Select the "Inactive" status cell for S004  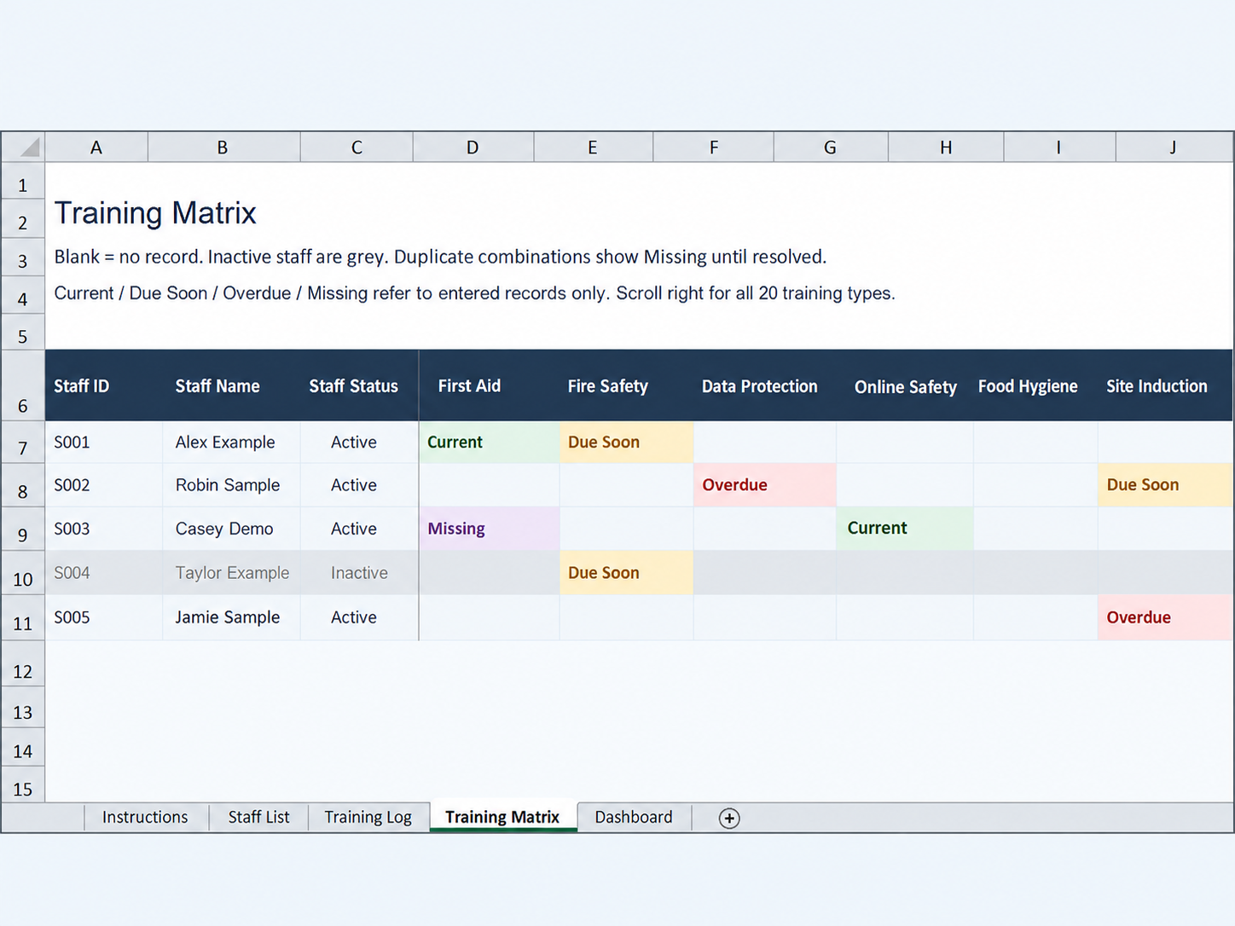coord(359,573)
